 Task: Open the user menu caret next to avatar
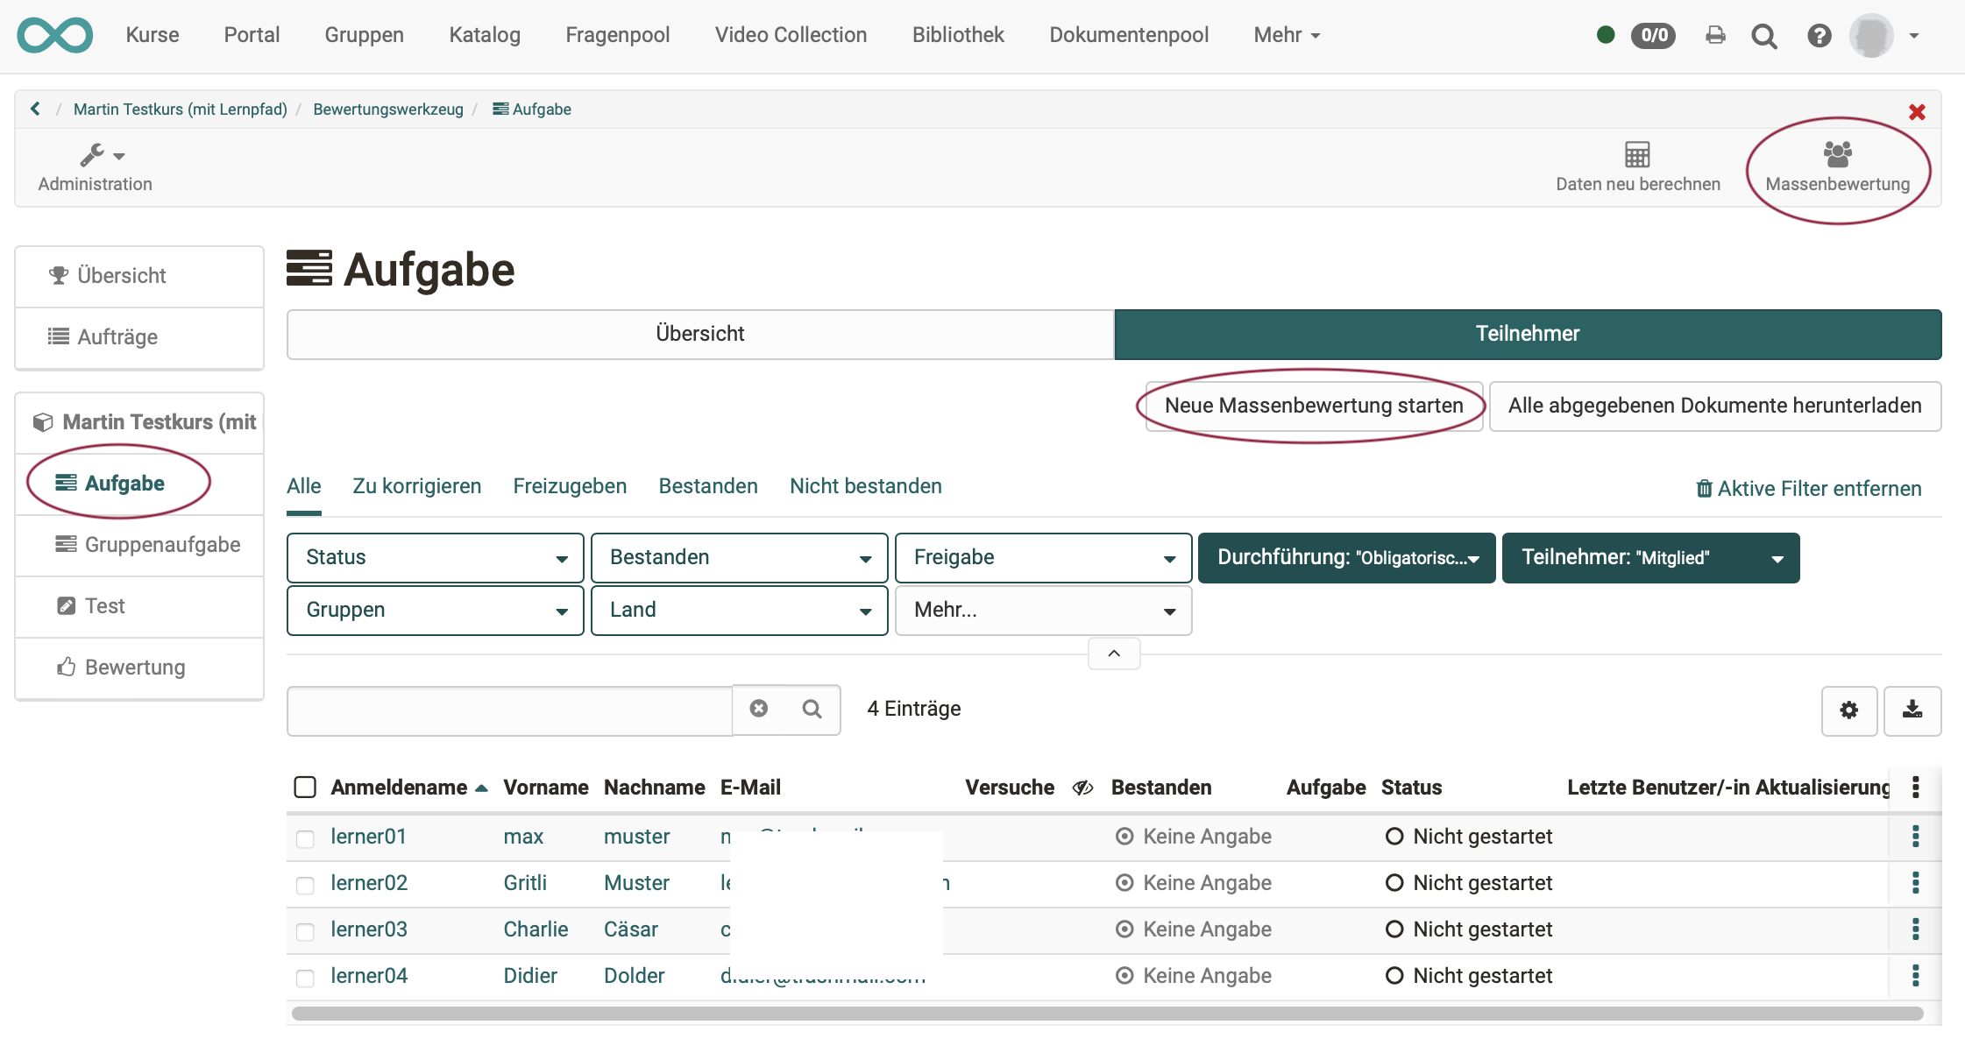[1914, 36]
